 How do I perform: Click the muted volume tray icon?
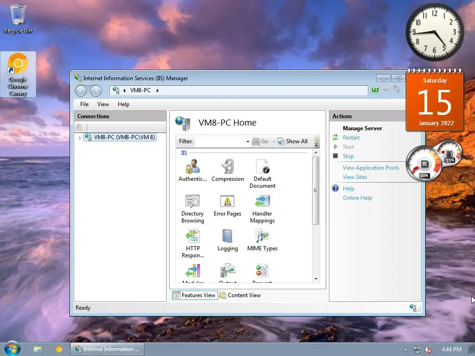(428, 350)
